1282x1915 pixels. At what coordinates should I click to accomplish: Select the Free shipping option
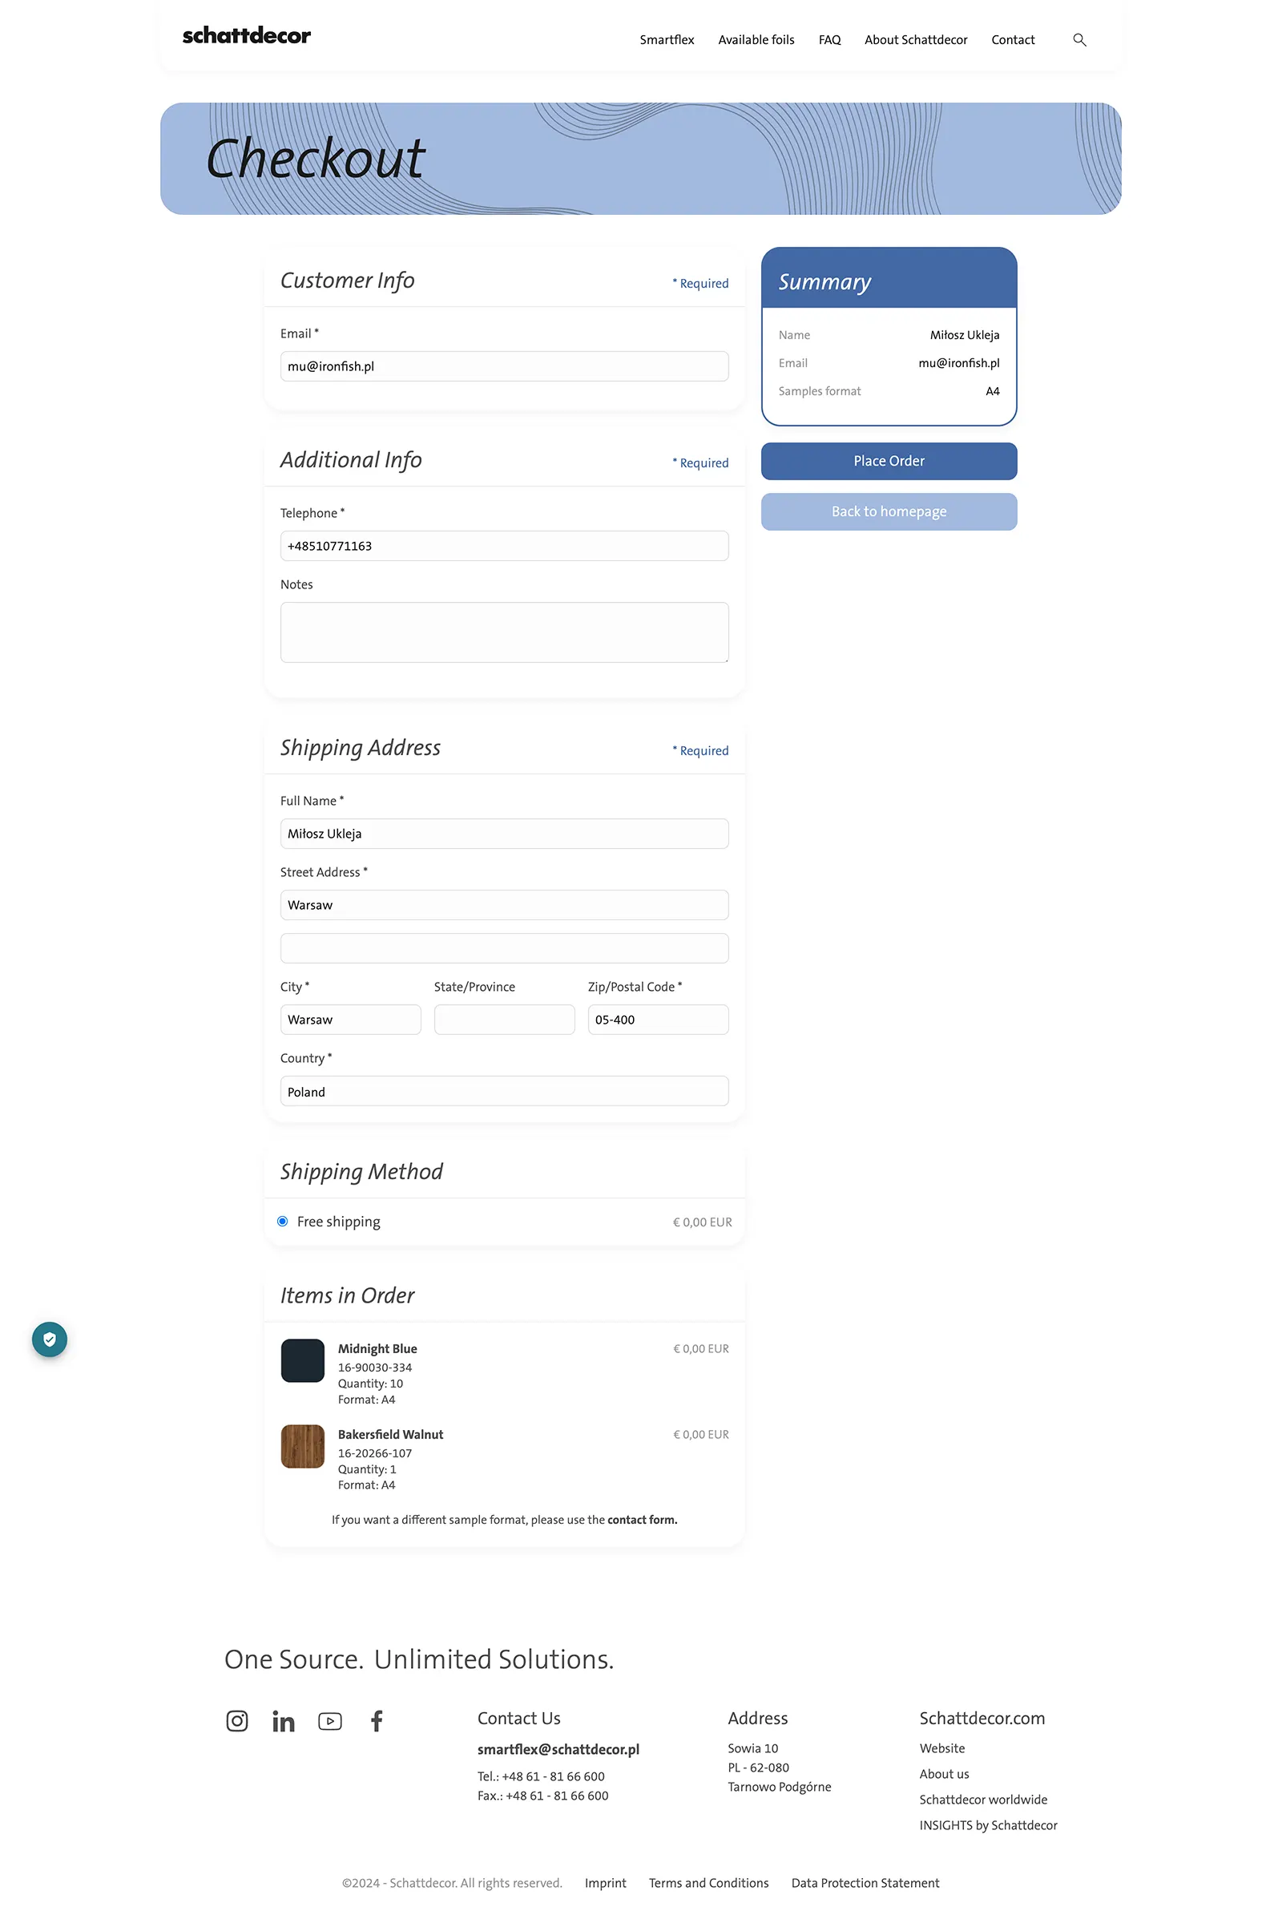tap(282, 1221)
